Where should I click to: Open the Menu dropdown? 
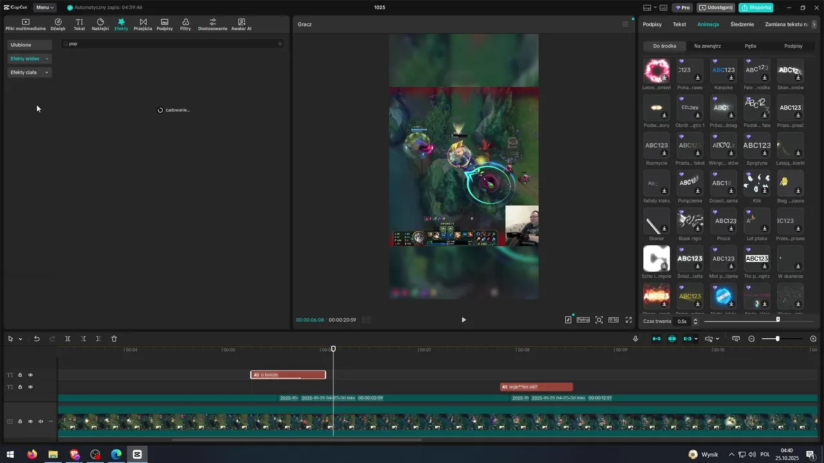click(44, 8)
